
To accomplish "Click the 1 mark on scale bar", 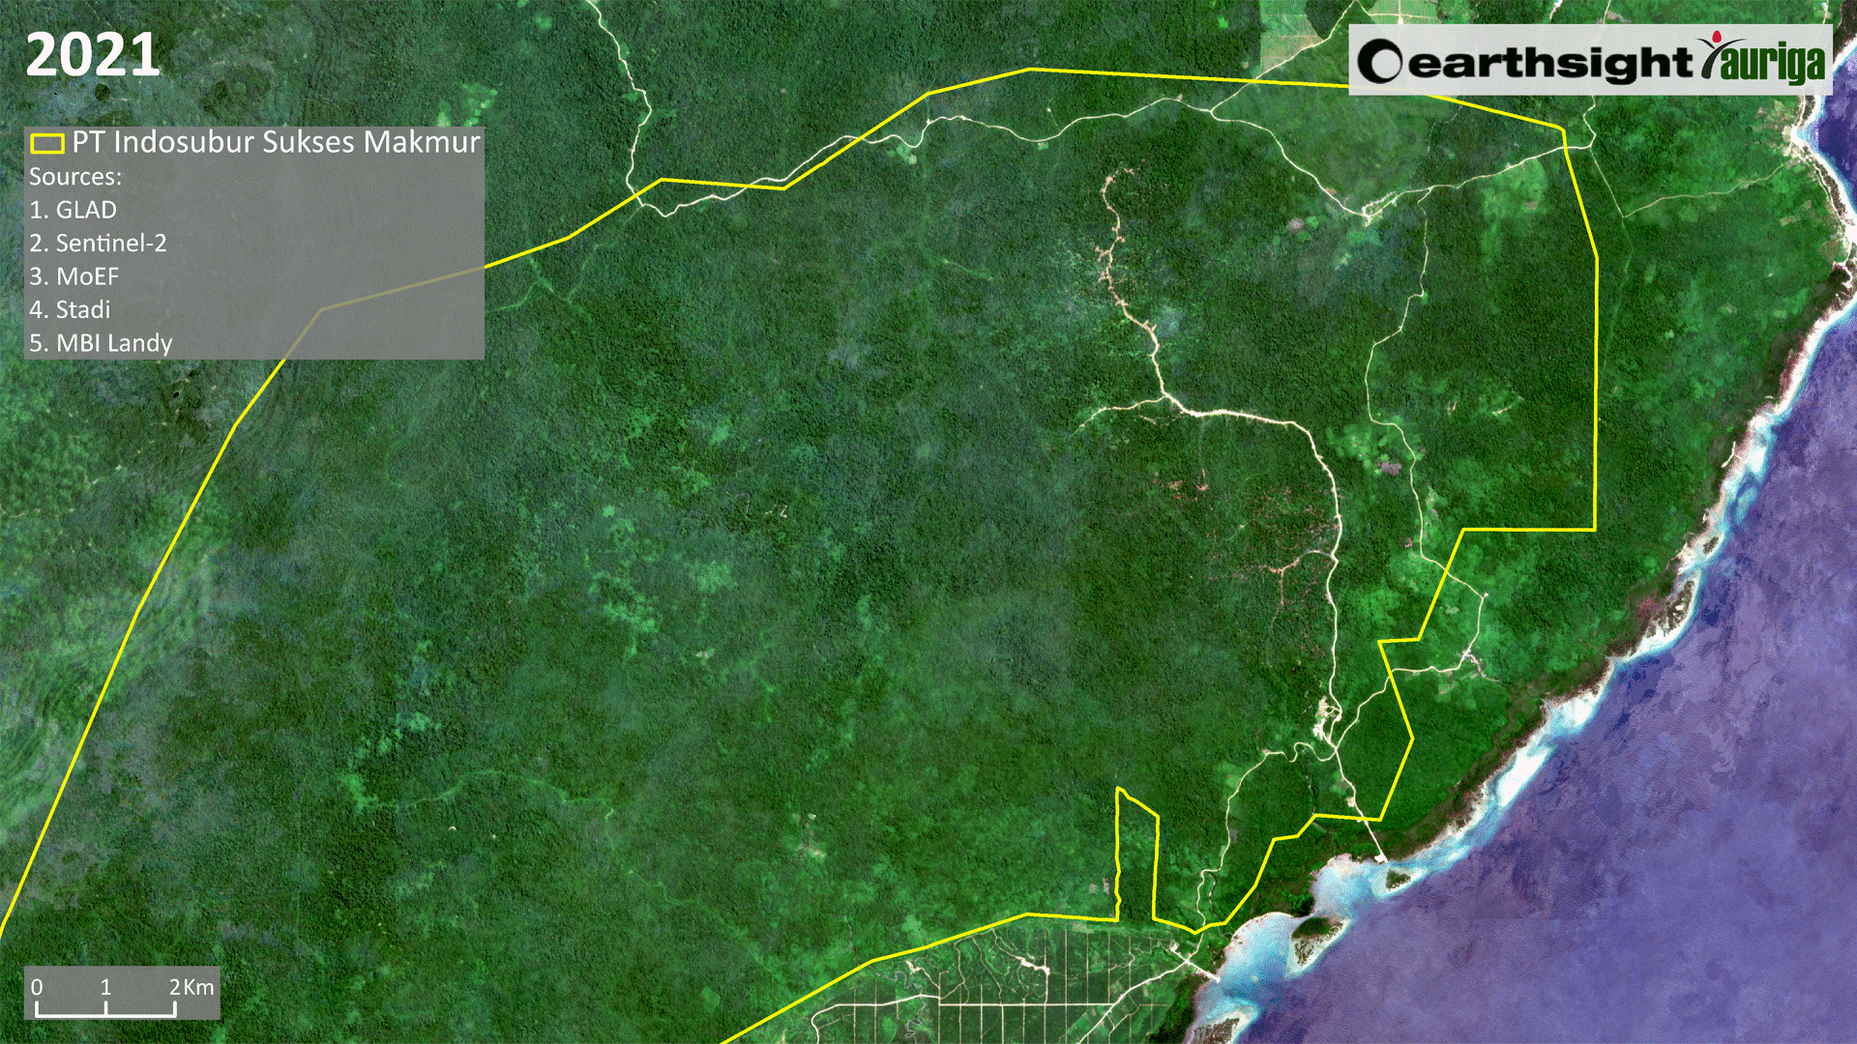I will [x=105, y=987].
